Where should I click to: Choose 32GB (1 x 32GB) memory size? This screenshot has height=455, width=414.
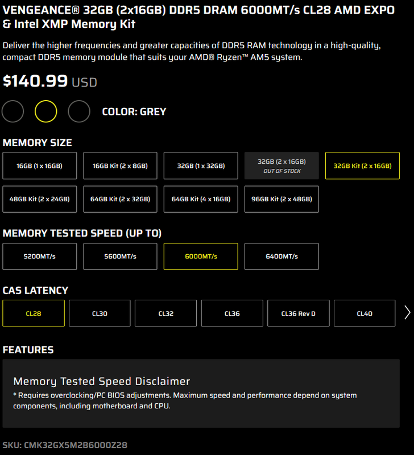point(201,166)
